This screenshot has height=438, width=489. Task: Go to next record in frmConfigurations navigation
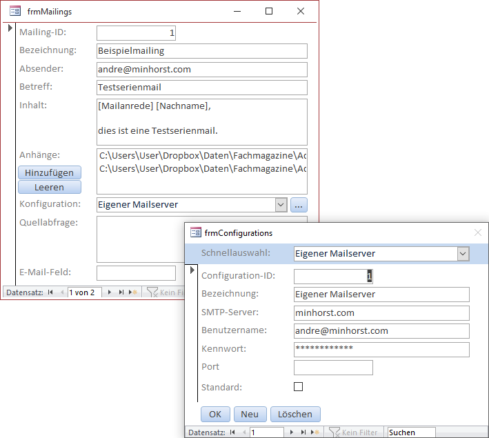292,432
